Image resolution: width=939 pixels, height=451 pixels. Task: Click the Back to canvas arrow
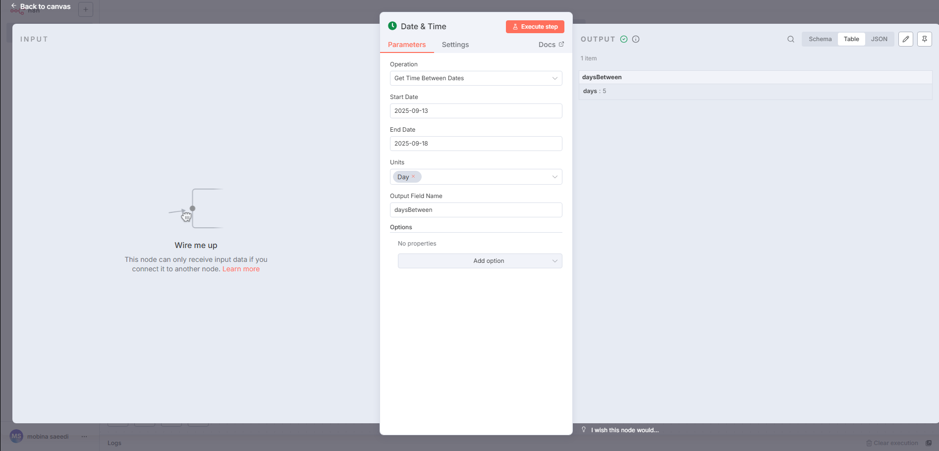pos(14,6)
